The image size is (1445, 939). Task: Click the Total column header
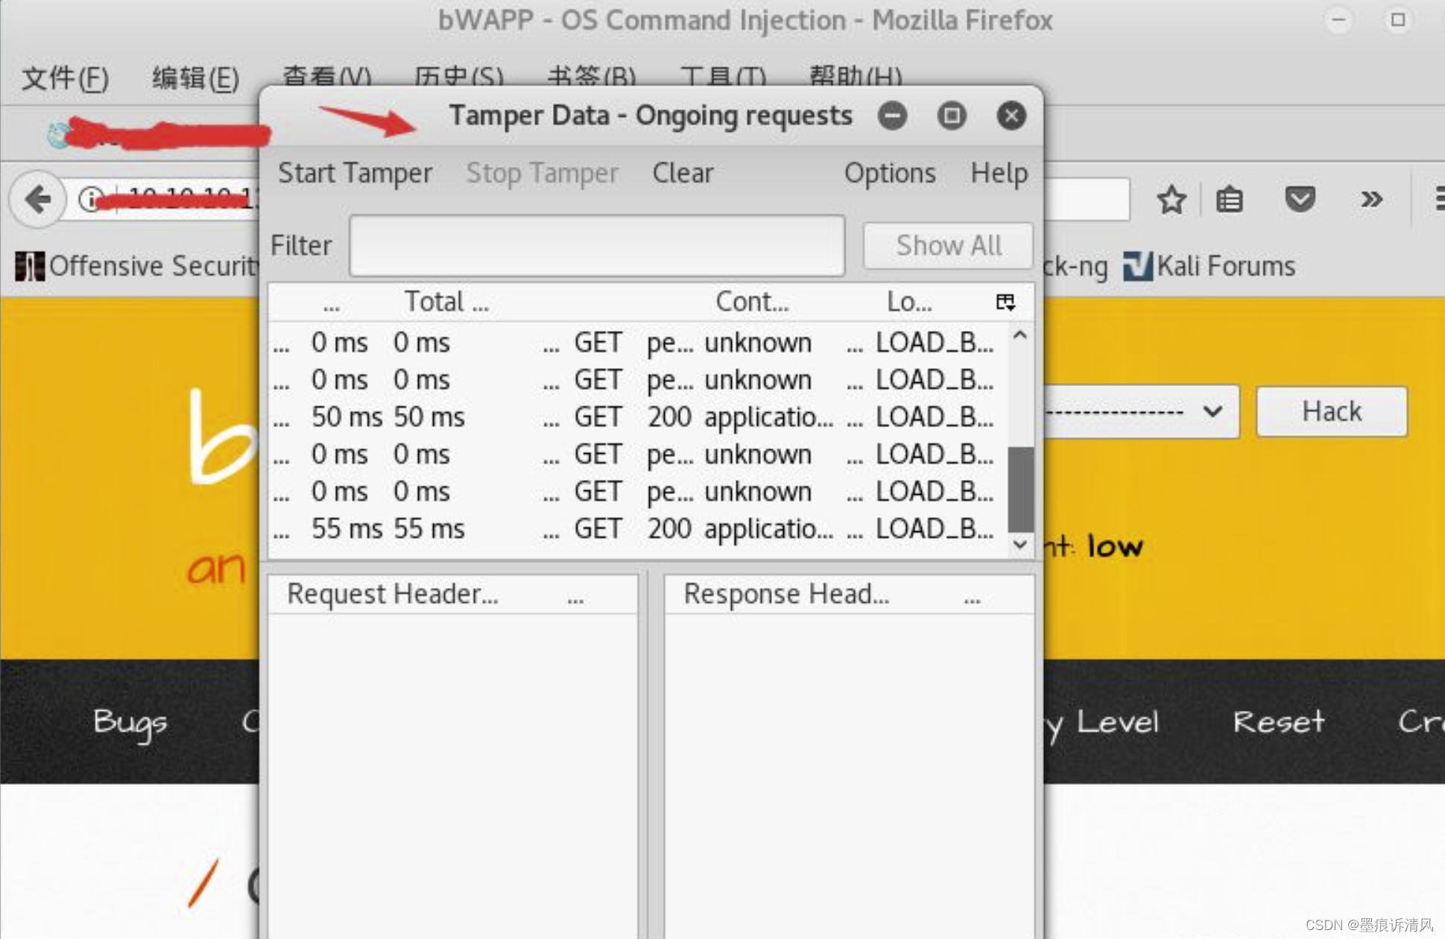click(x=446, y=302)
